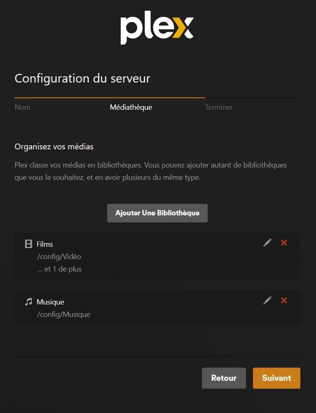Jump to the Terminer step

(219, 107)
